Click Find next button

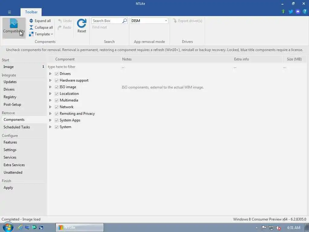(x=100, y=27)
